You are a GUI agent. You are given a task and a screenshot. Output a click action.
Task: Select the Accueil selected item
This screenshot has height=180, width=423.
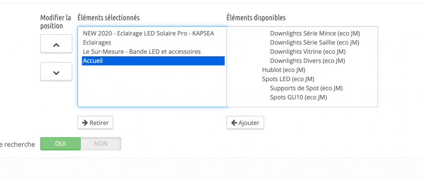[153, 61]
